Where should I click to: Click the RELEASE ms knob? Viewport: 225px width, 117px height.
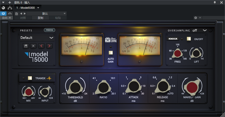pyautogui.click(x=163, y=86)
